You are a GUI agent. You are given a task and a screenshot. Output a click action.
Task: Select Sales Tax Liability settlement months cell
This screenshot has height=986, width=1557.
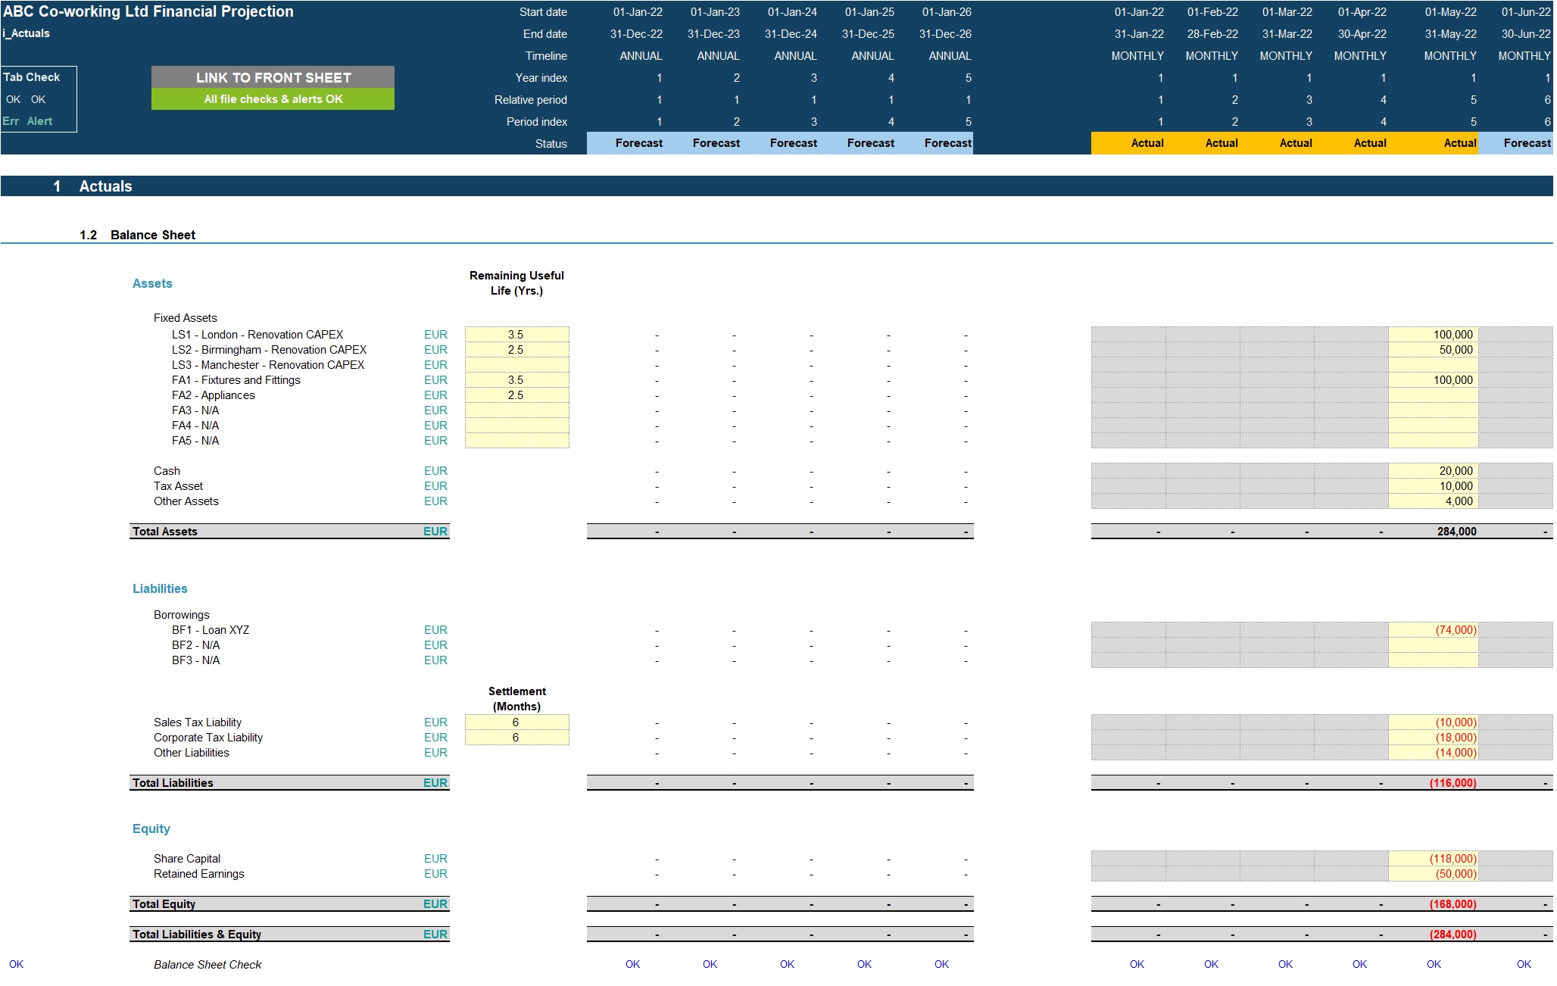tap(516, 722)
